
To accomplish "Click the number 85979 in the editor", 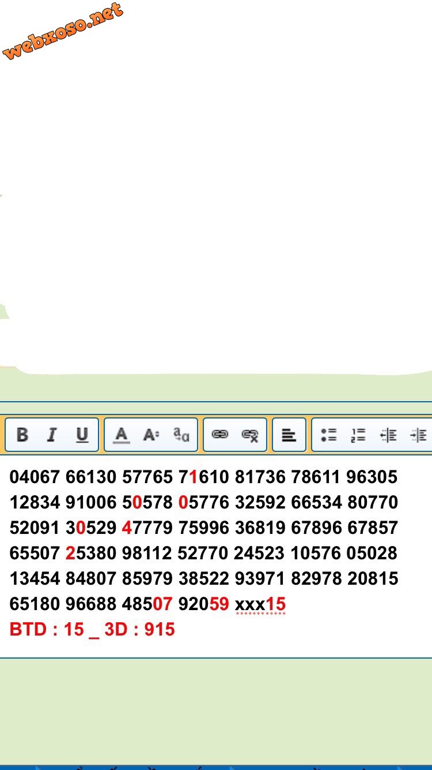I will [147, 578].
